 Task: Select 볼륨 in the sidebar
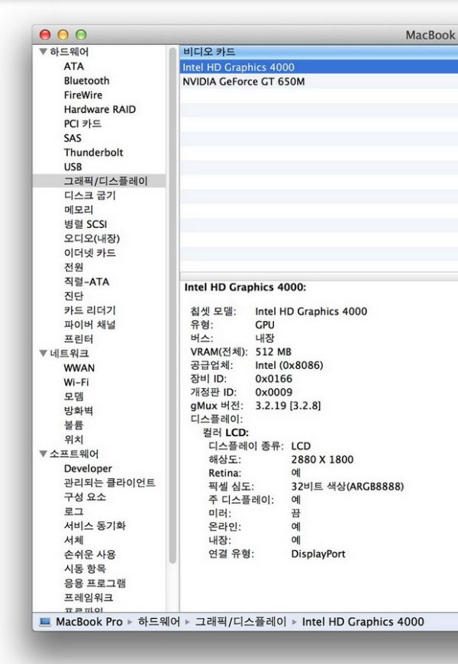73,425
